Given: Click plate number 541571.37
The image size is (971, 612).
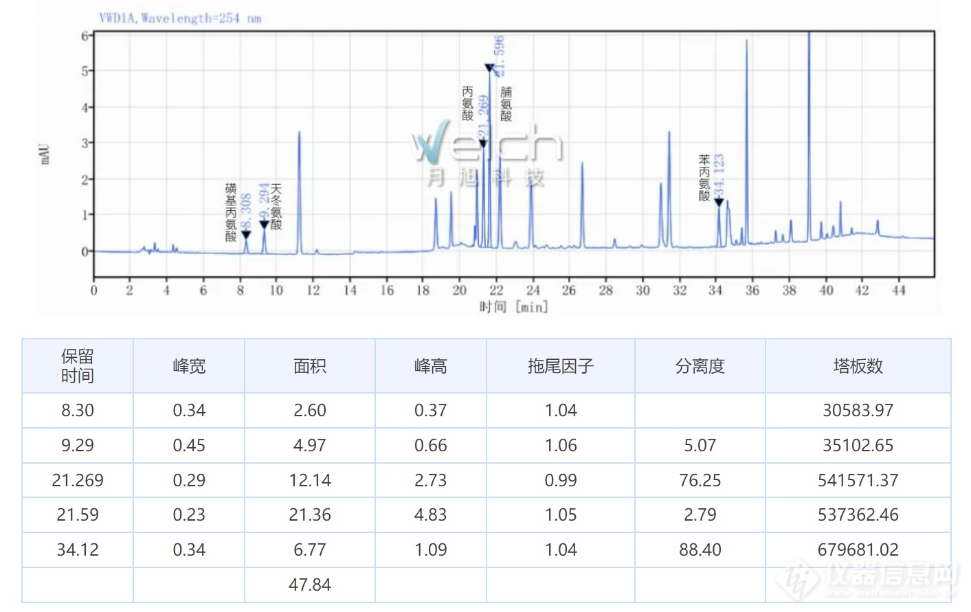Looking at the screenshot, I should click(x=858, y=480).
